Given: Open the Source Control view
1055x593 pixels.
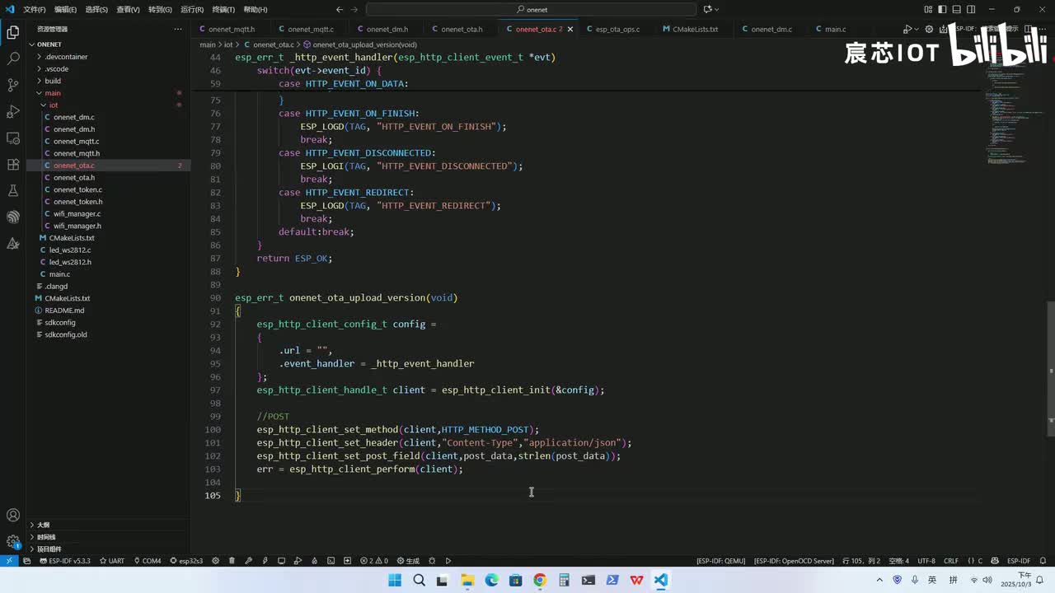Looking at the screenshot, I should point(13,86).
